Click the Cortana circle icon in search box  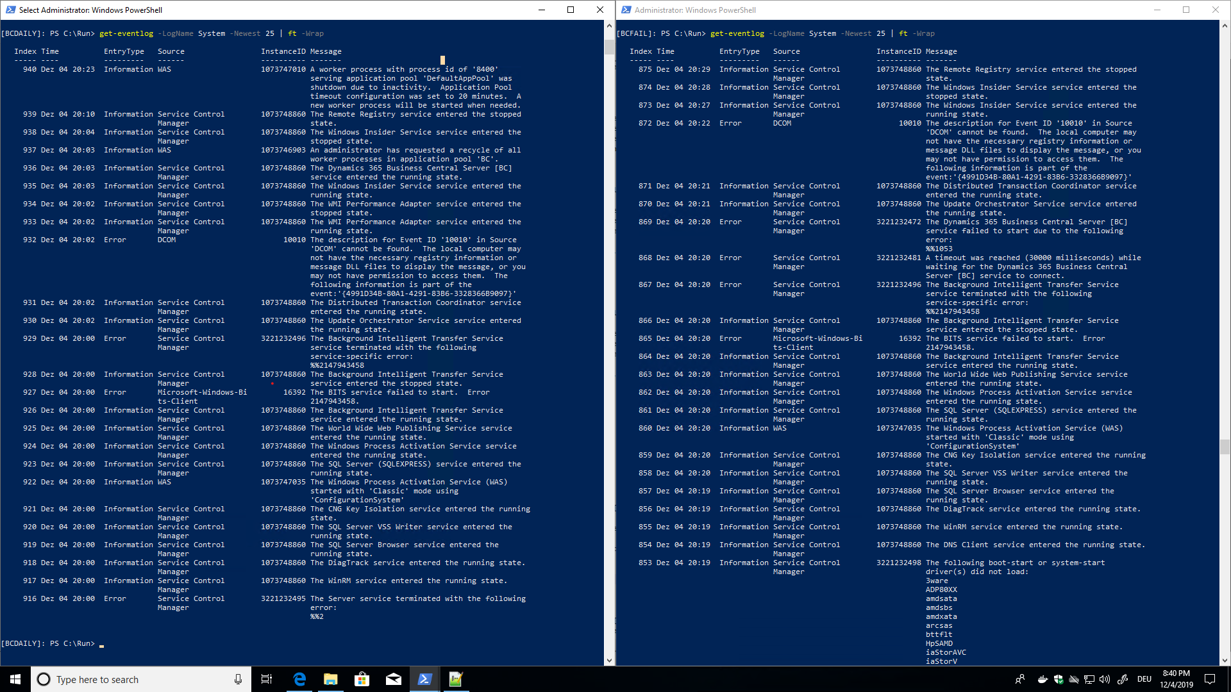coord(44,679)
